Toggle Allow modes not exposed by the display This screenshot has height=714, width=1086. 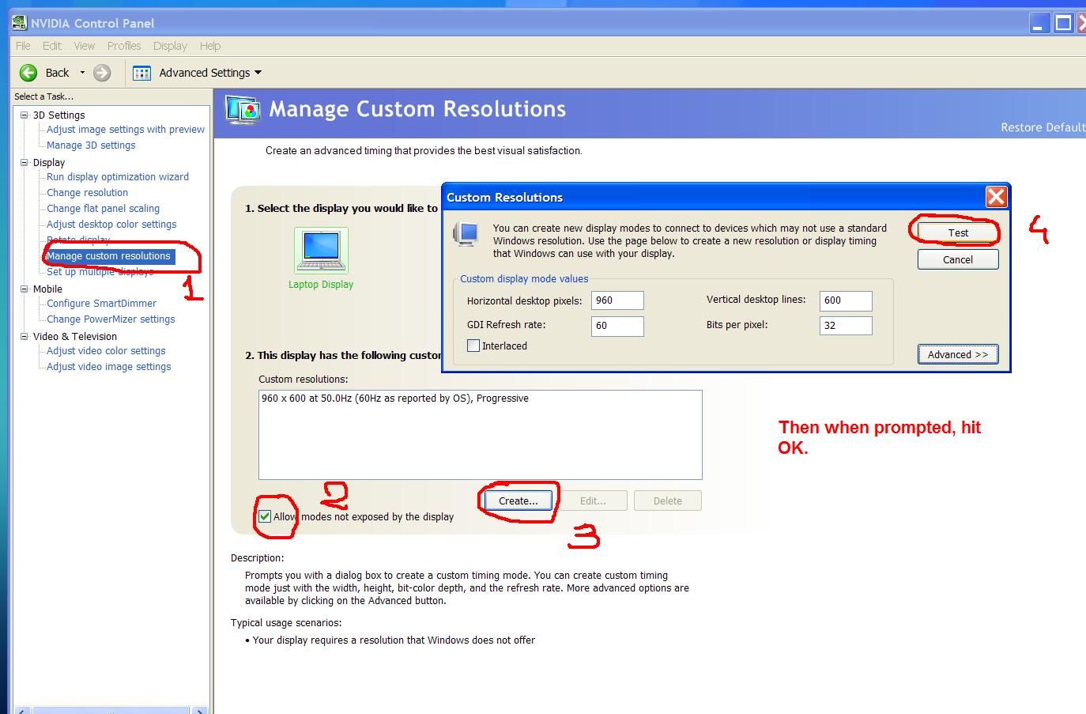[265, 517]
